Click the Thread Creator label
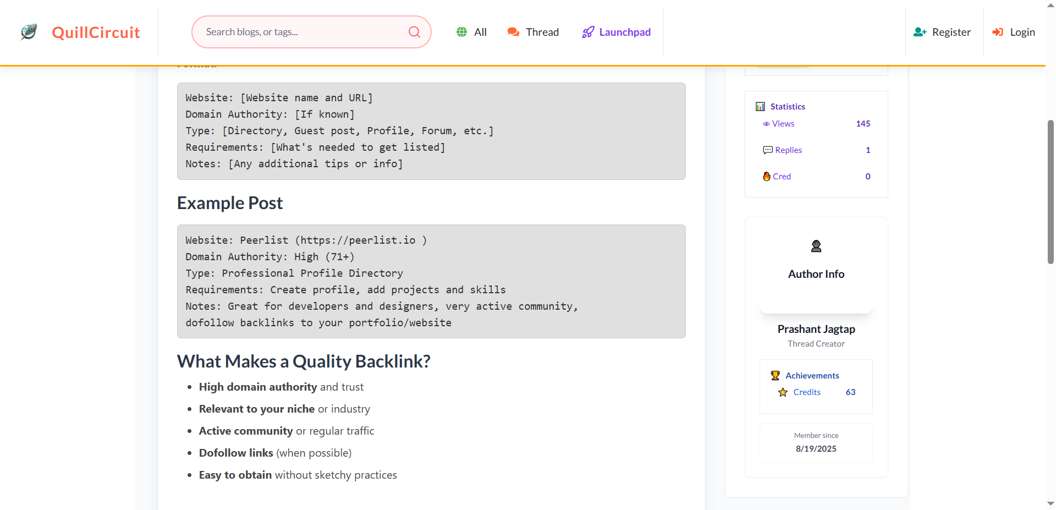 (x=816, y=344)
